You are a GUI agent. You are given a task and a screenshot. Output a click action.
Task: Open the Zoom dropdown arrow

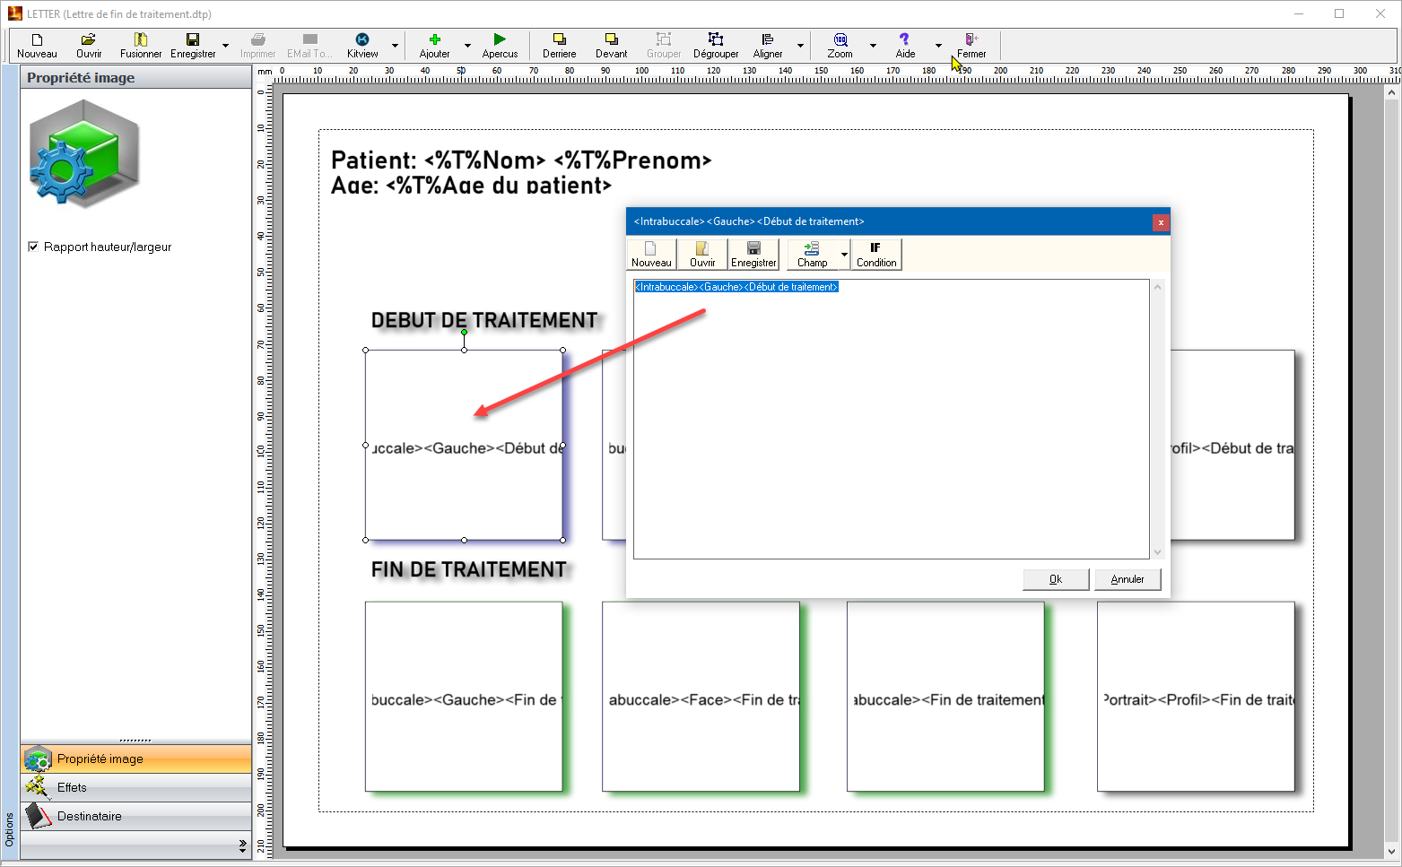pos(873,46)
